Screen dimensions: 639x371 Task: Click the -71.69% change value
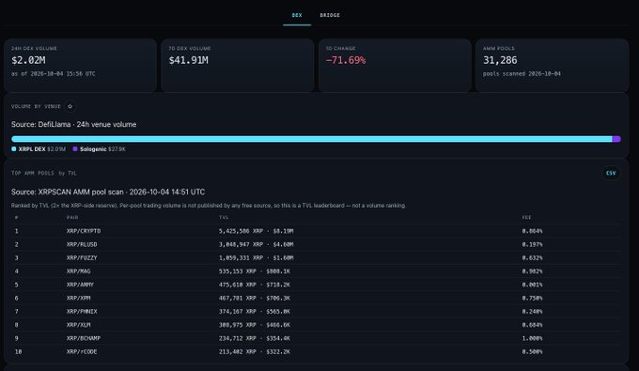[x=346, y=60]
